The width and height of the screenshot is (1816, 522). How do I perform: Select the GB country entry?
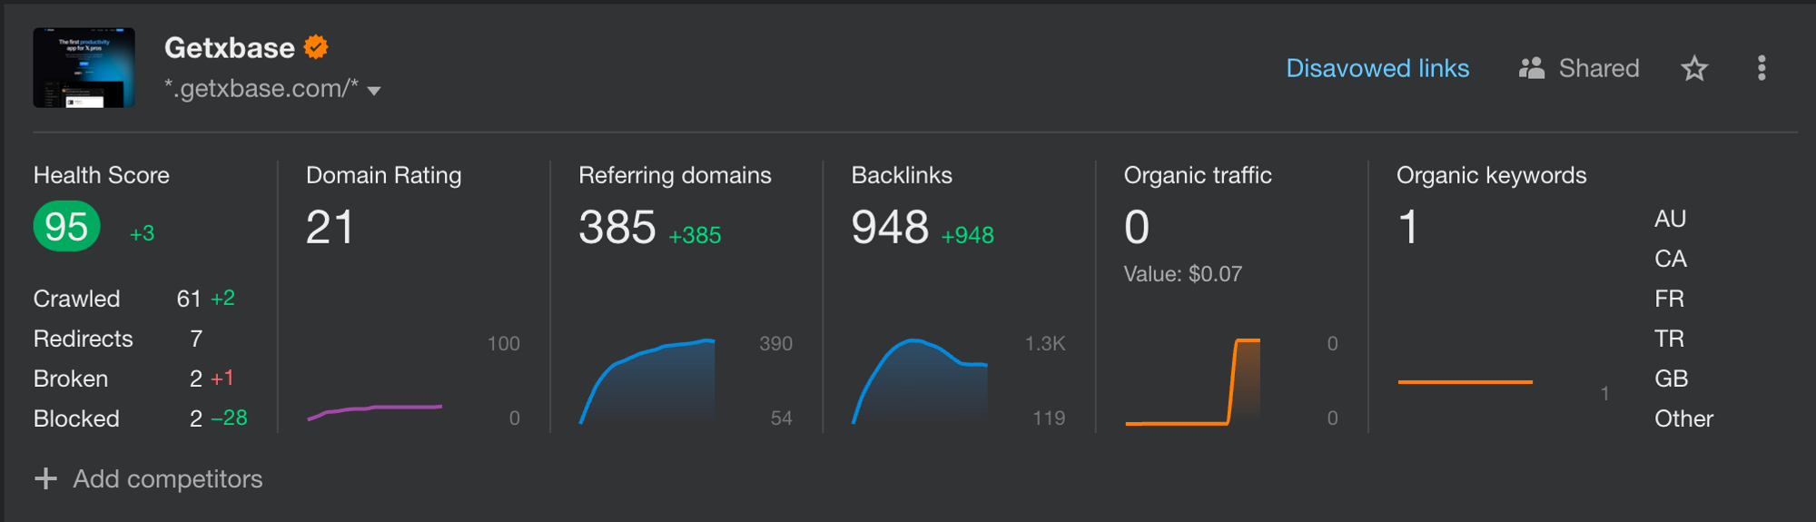[x=1672, y=379]
